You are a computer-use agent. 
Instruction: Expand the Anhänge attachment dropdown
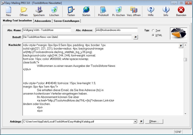click(135, 122)
